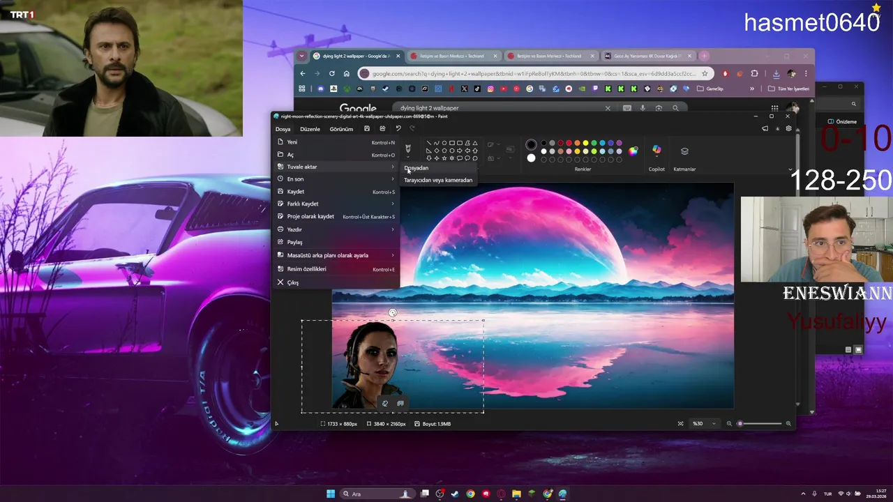
Task: Zoom out with the minus magnifier icon
Action: point(729,423)
